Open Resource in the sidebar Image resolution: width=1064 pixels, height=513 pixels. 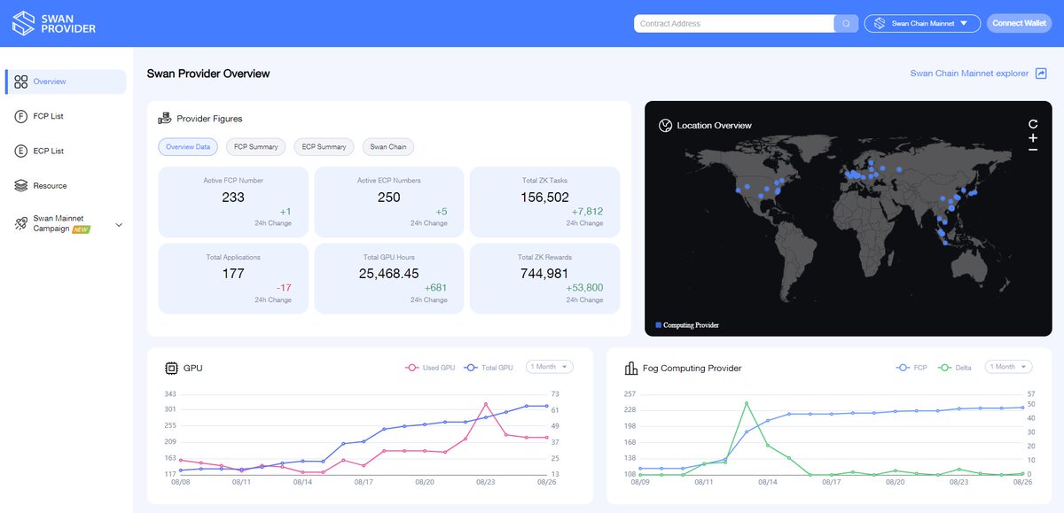[x=66, y=186]
